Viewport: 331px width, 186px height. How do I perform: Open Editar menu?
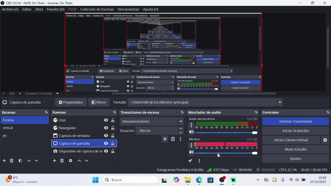27,9
